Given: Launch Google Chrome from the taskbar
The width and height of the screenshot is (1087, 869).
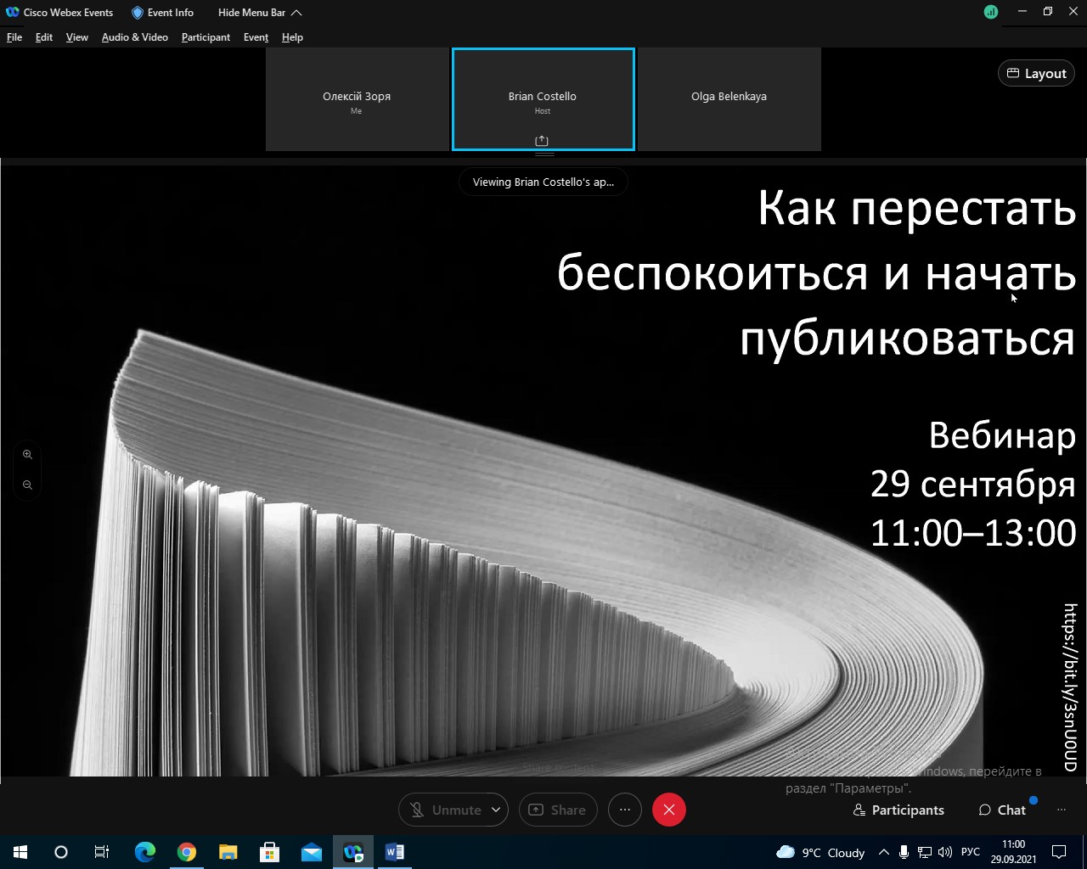Looking at the screenshot, I should (187, 852).
